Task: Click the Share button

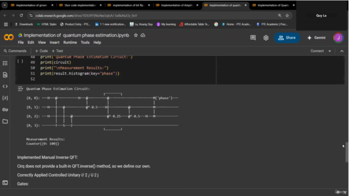Action: tap(287, 38)
